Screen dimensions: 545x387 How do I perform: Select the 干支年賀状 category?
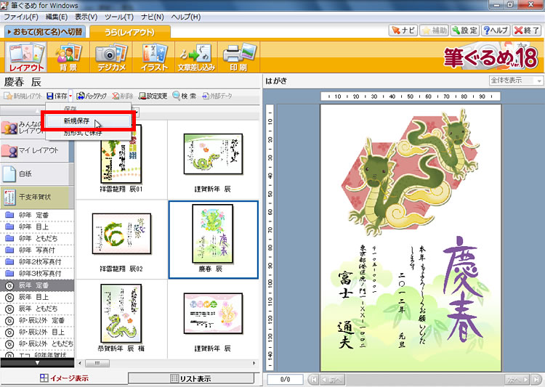click(35, 197)
